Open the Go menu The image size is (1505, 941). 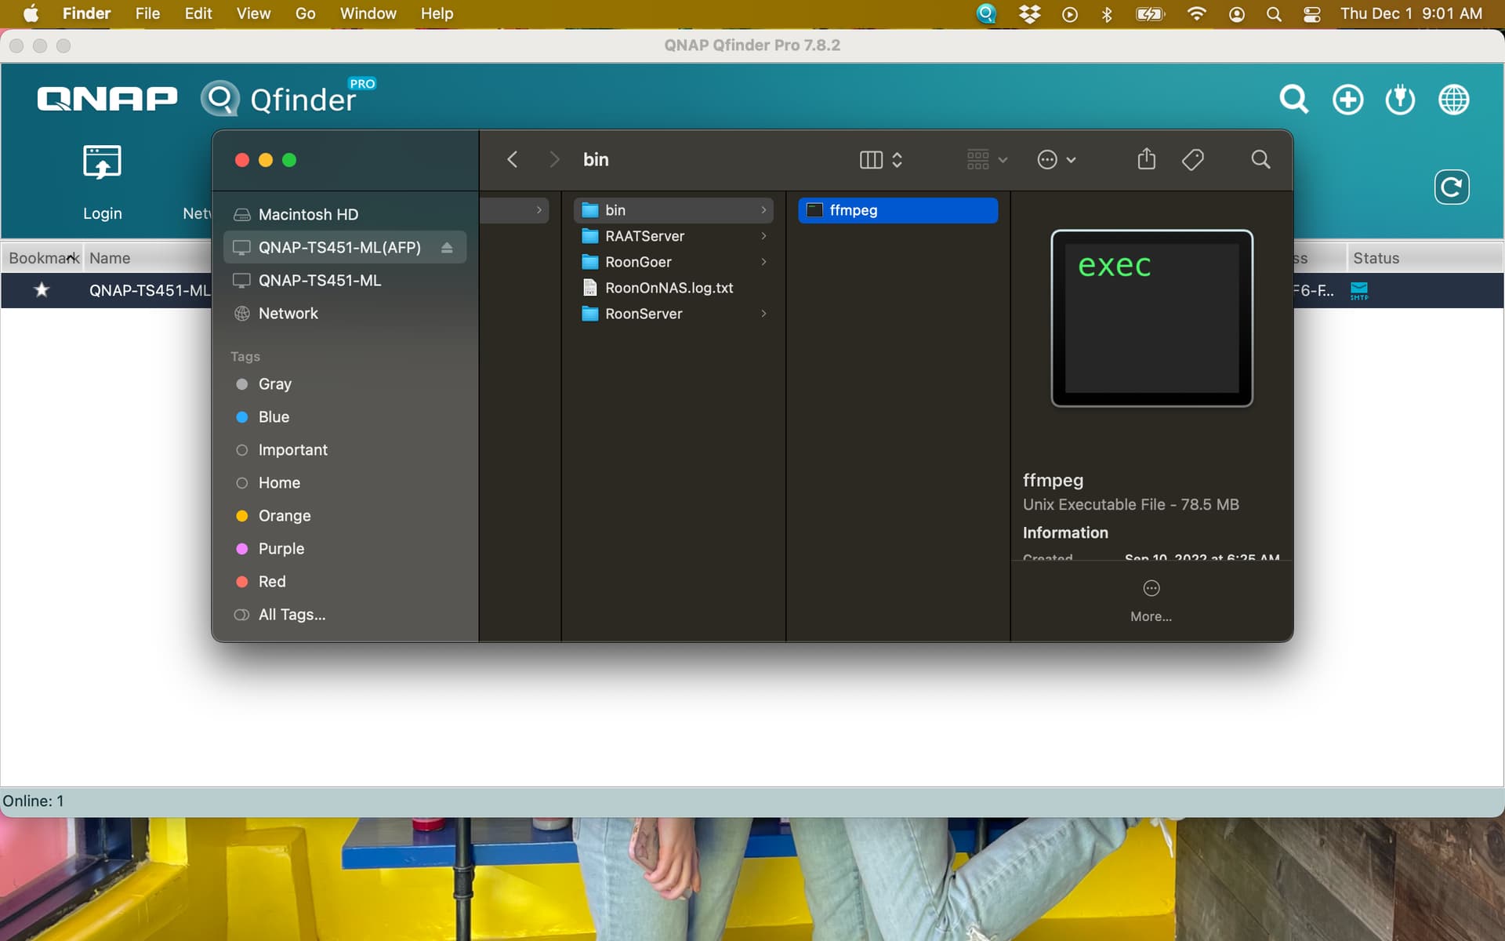pos(305,13)
